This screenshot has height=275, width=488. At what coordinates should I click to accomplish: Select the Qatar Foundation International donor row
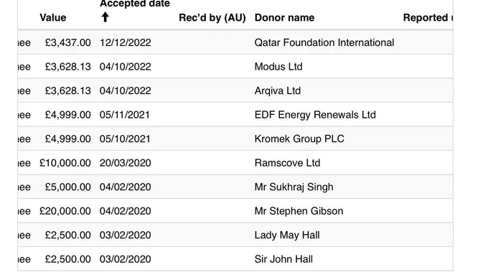tap(235, 42)
